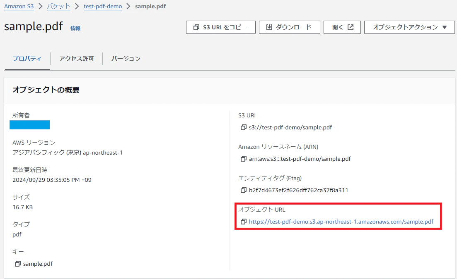Copy the object URL icon

point(243,222)
